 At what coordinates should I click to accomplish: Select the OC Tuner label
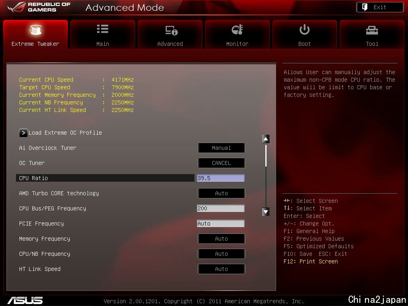(32, 163)
